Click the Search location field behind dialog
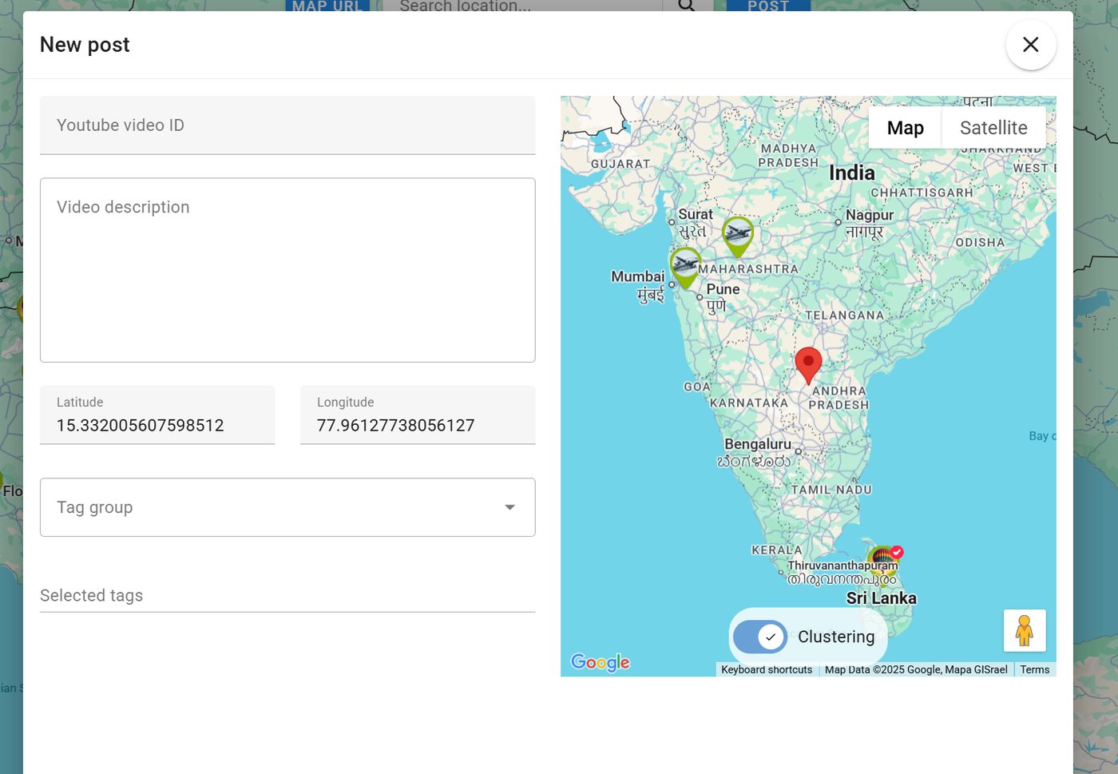Image resolution: width=1118 pixels, height=774 pixels. (523, 6)
